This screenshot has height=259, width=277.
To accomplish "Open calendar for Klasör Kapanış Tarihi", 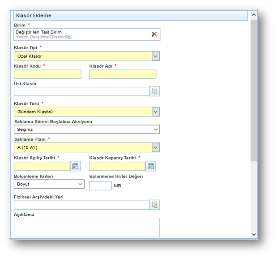I will coord(151,167).
